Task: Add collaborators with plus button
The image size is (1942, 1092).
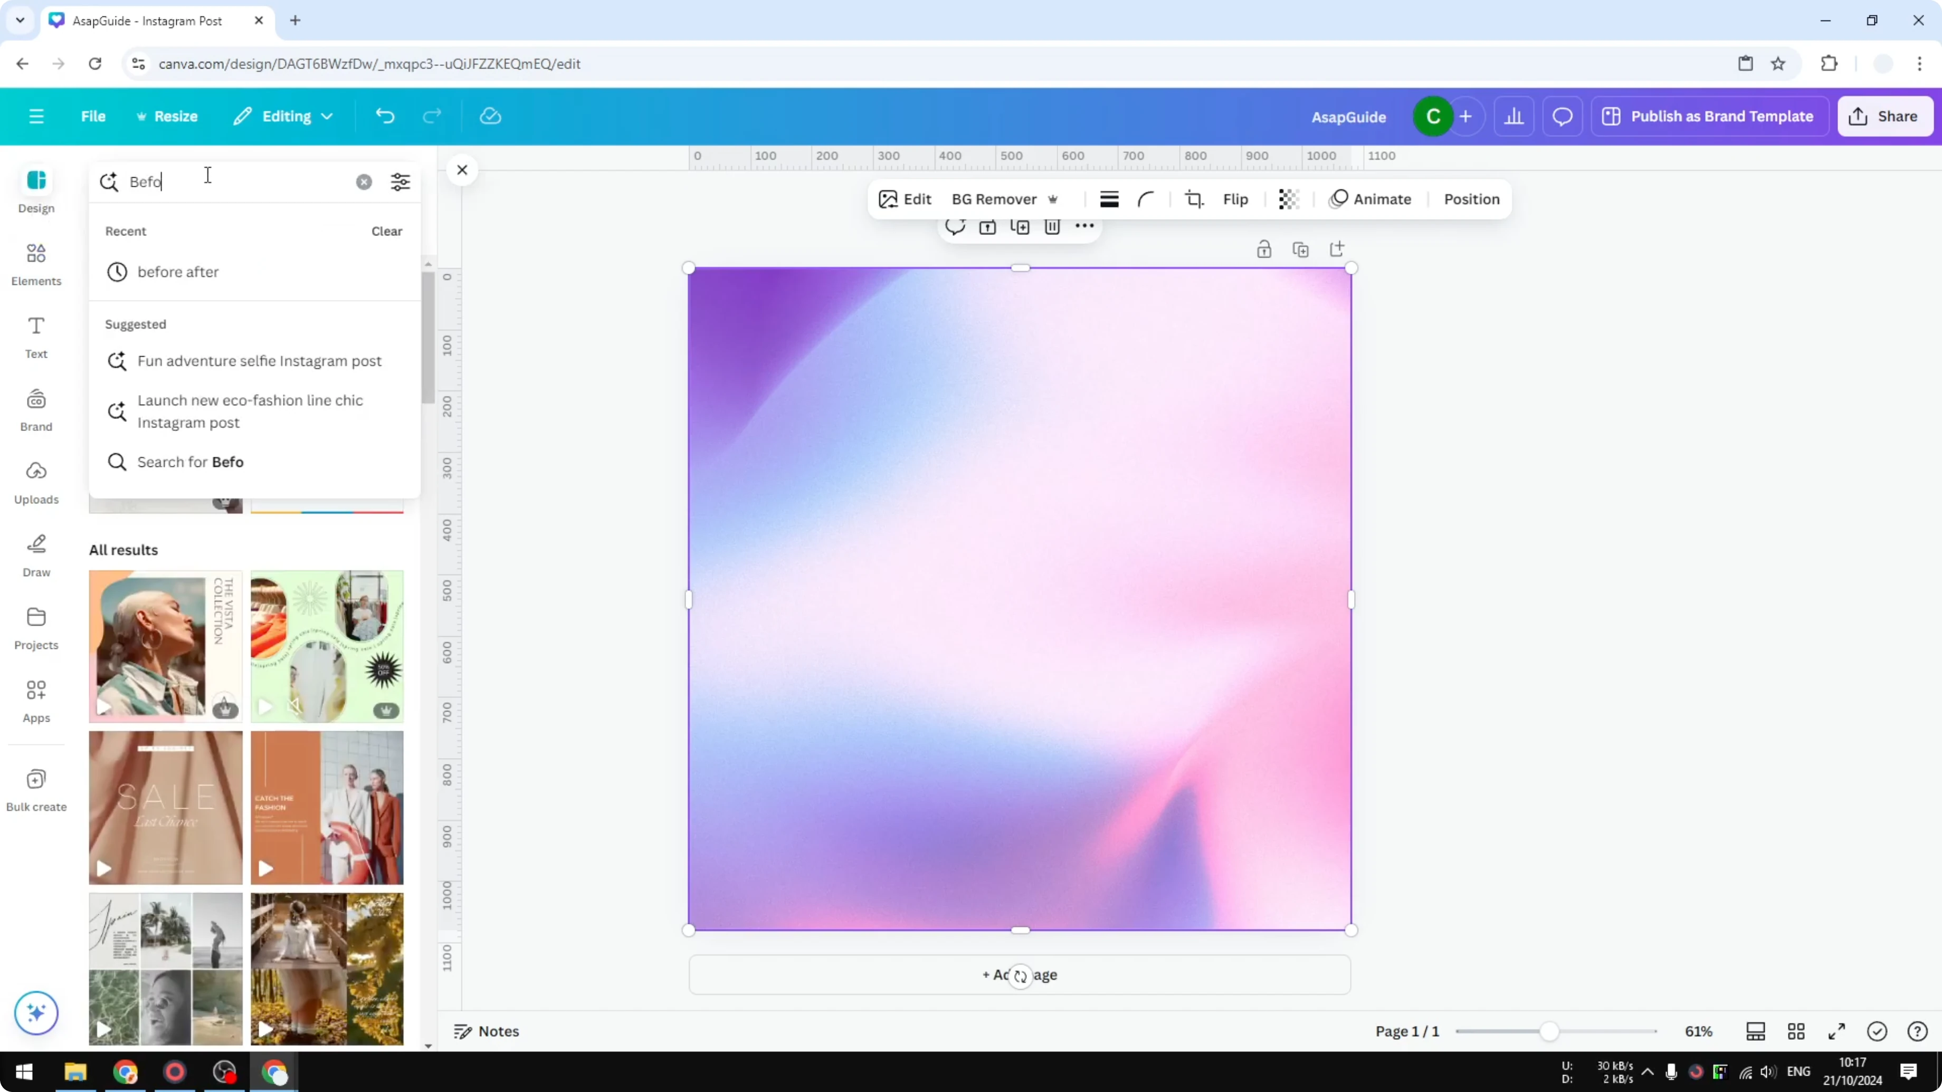Action: (x=1465, y=116)
